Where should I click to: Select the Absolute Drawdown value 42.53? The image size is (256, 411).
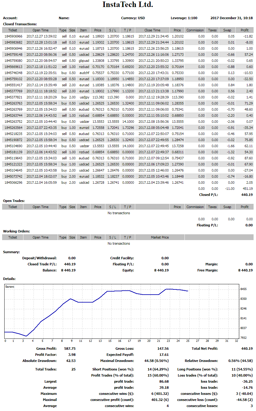coord(71,361)
